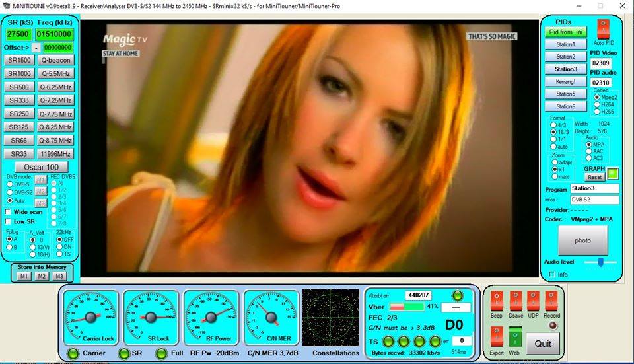Check the Info checkbox
Image resolution: width=634 pixels, height=364 pixels.
click(x=552, y=275)
